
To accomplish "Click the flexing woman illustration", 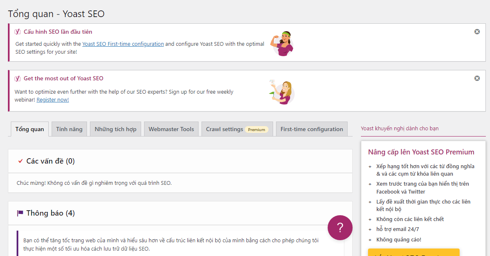I will pyautogui.click(x=284, y=42).
